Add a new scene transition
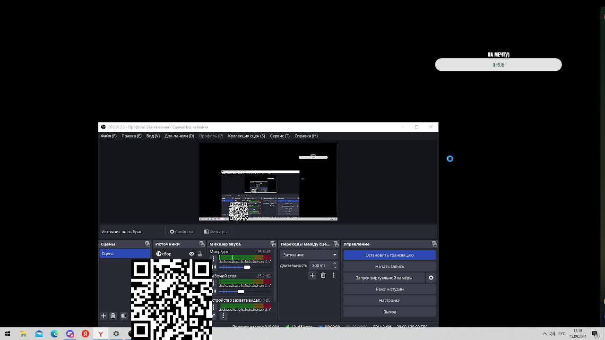 (312, 275)
